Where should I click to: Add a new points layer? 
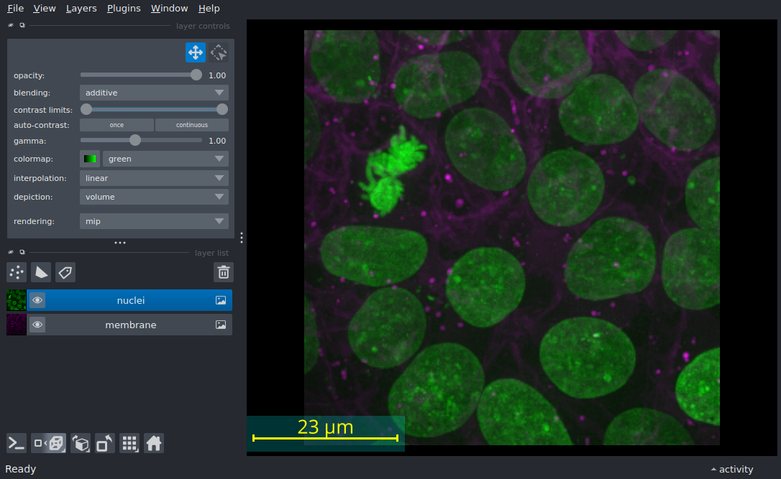pos(17,272)
